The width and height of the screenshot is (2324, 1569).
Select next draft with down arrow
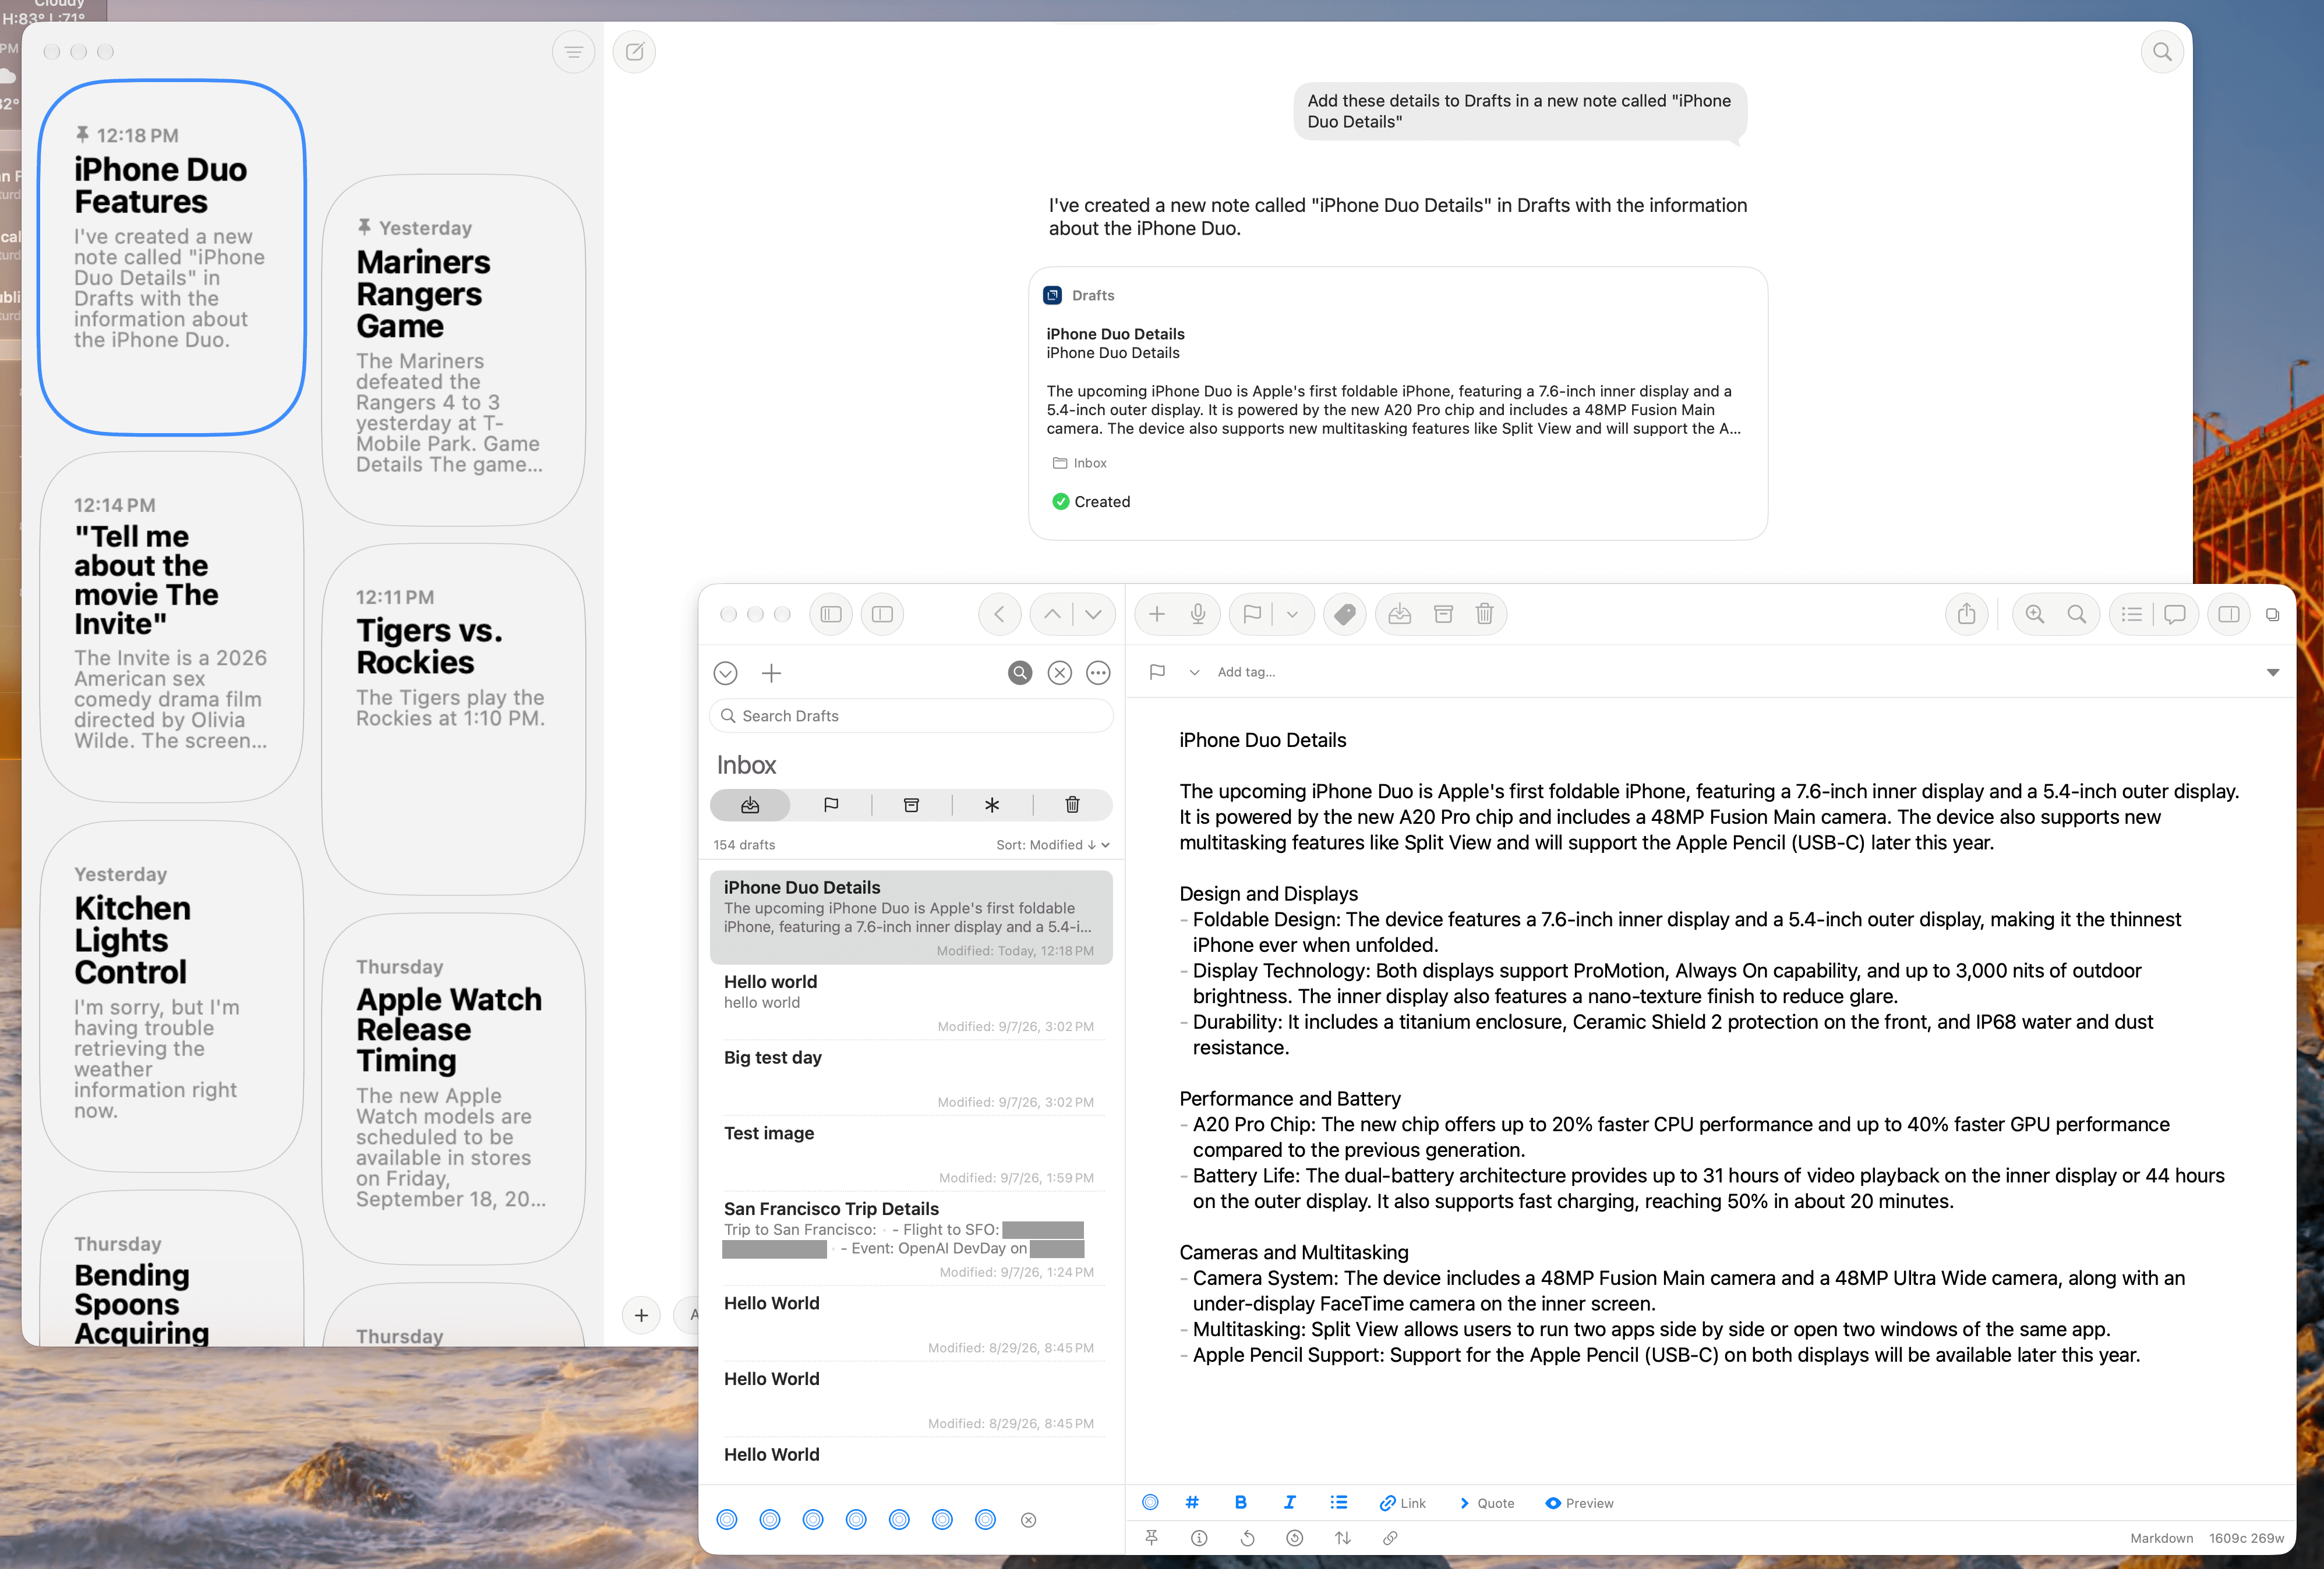[x=1094, y=615]
